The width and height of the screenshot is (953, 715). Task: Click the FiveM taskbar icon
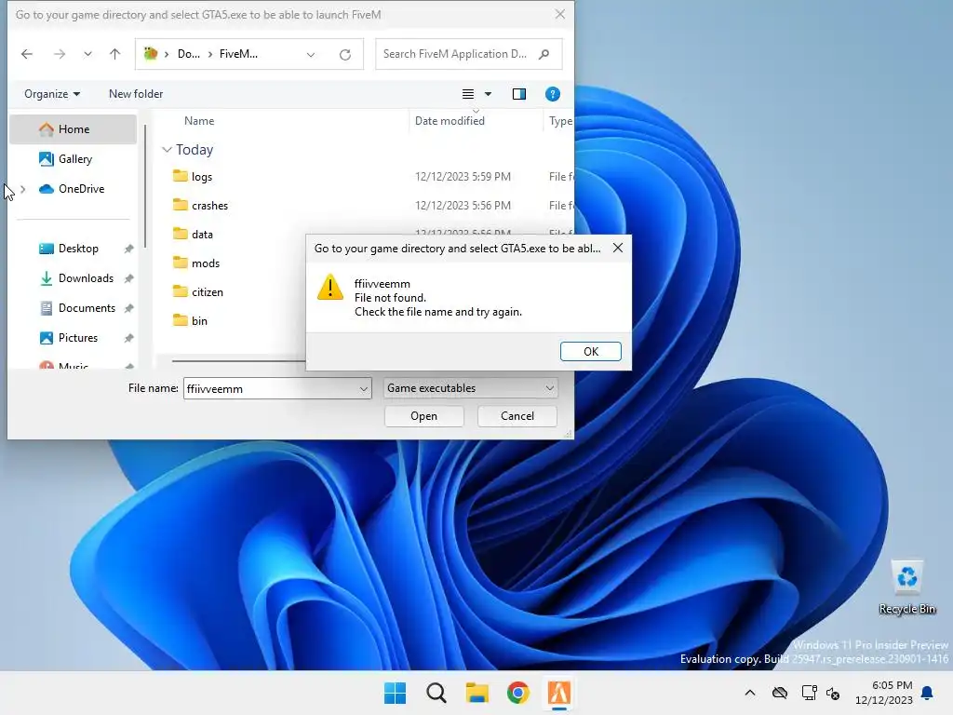[558, 693]
